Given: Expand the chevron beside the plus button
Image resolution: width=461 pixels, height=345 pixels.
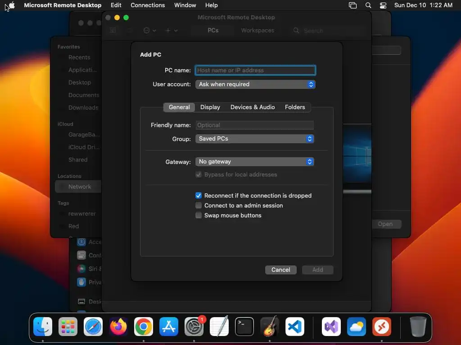Looking at the screenshot, I should (176, 31).
